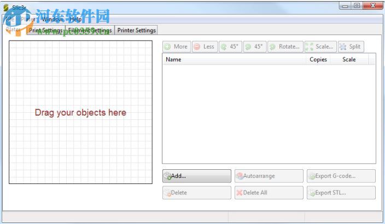Switch to Printer Settings tab
Viewport: 385px width, 224px height.
click(x=136, y=30)
